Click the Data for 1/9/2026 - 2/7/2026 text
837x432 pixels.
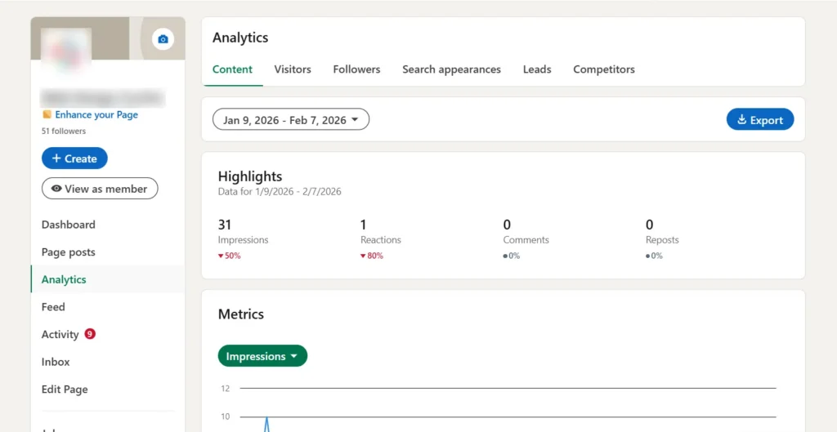click(280, 191)
